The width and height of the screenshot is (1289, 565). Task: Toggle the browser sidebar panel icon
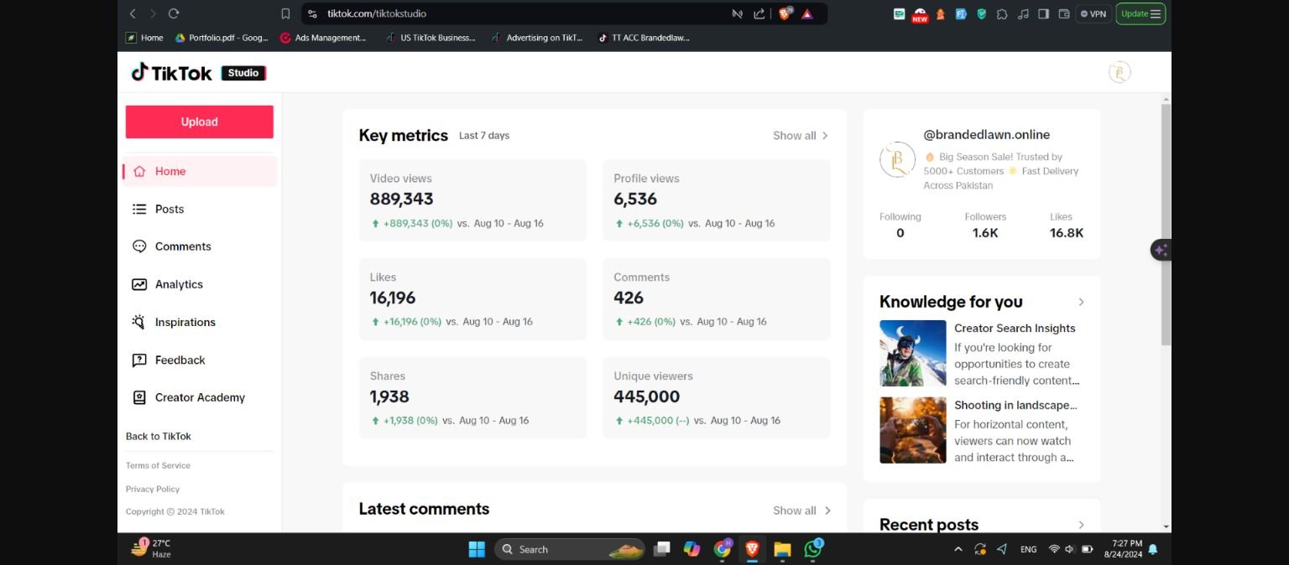click(1043, 13)
